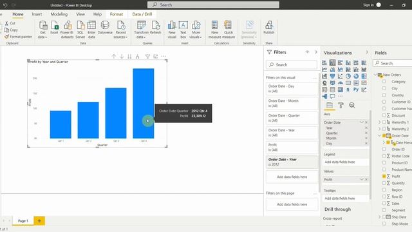Refresh the data

point(156,28)
